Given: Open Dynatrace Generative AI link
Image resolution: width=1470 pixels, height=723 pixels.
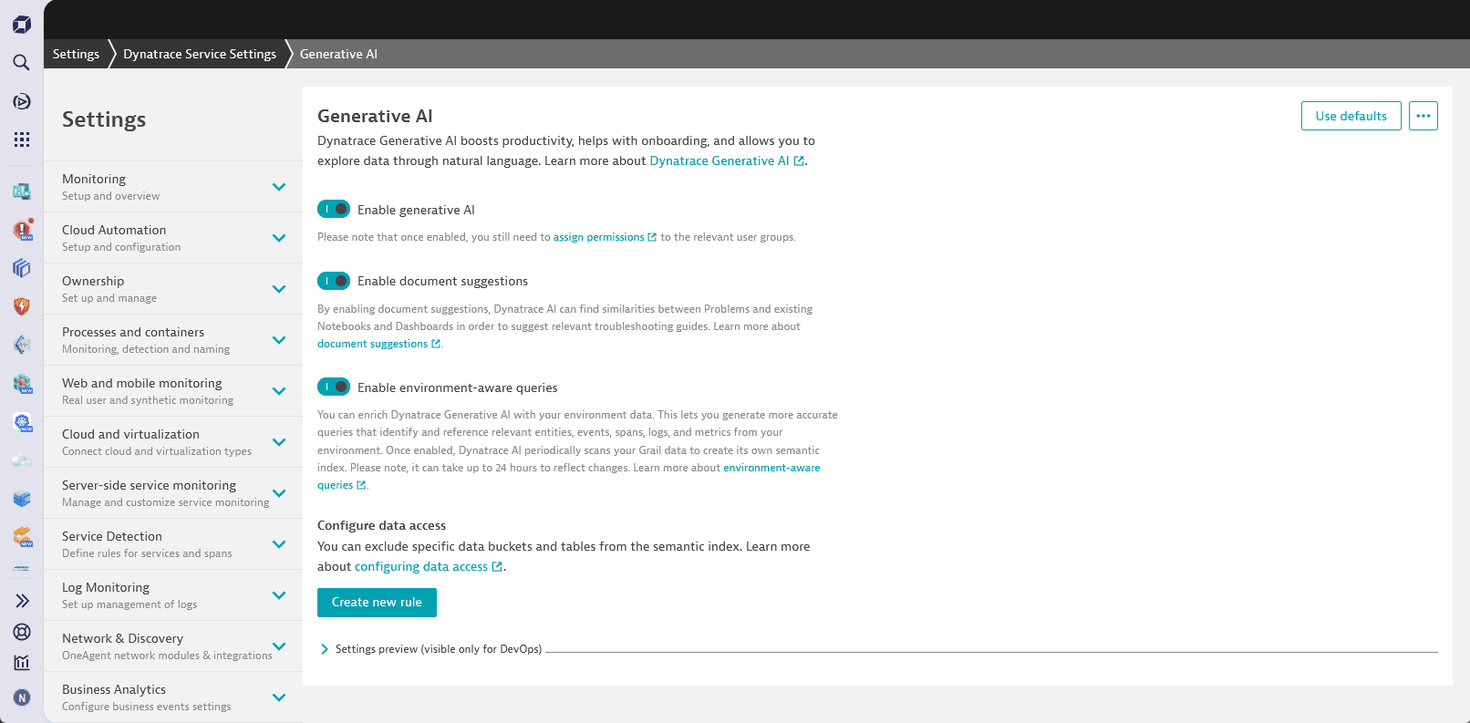Looking at the screenshot, I should (719, 161).
